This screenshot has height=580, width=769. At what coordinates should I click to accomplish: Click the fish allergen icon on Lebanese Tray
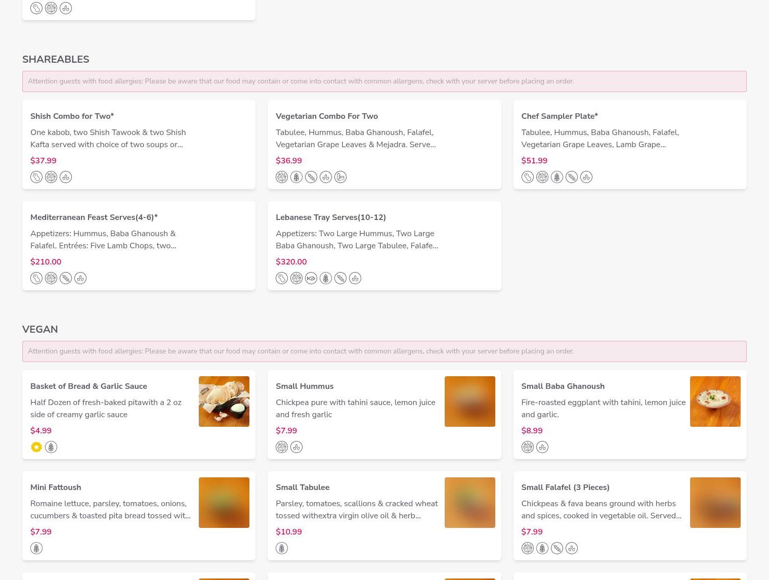click(311, 278)
